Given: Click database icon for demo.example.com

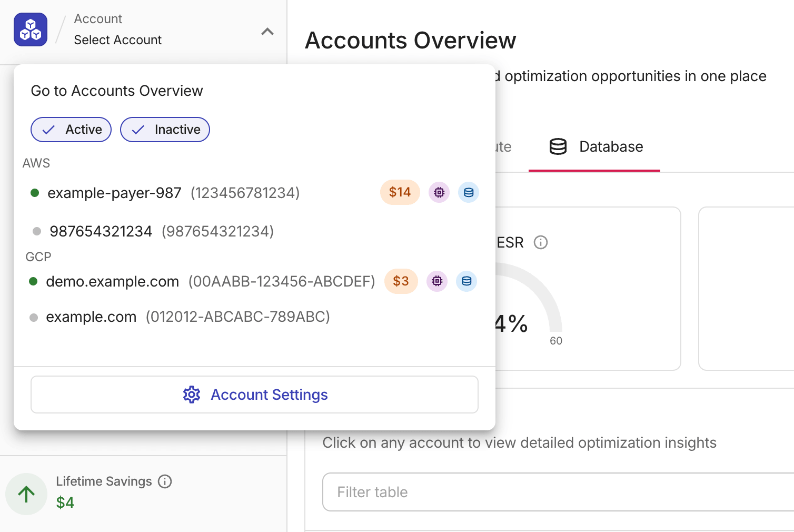Looking at the screenshot, I should [467, 281].
